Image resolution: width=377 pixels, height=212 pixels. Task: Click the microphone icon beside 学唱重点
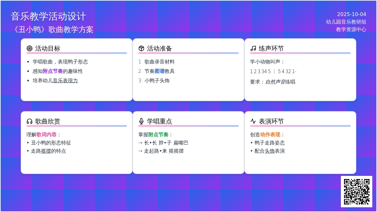point(141,121)
